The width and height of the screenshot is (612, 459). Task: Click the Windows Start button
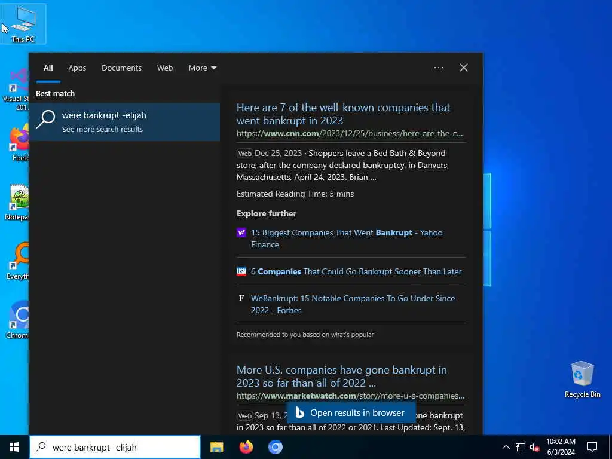pos(14,447)
